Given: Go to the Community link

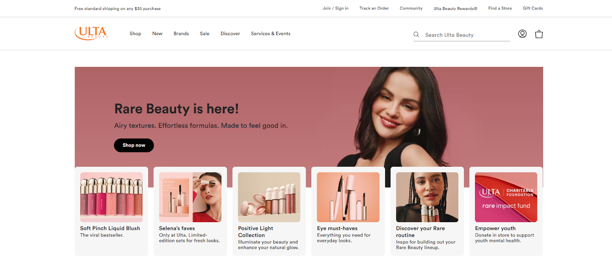Looking at the screenshot, I should [x=411, y=8].
